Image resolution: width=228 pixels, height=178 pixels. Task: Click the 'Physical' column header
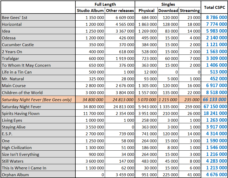146,10
